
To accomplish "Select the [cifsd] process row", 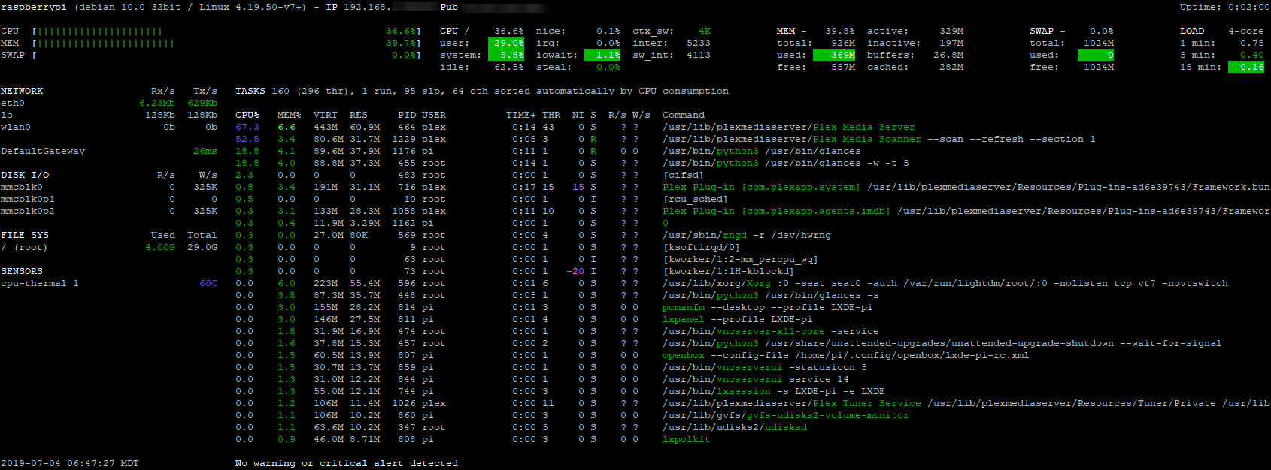I will [x=470, y=176].
